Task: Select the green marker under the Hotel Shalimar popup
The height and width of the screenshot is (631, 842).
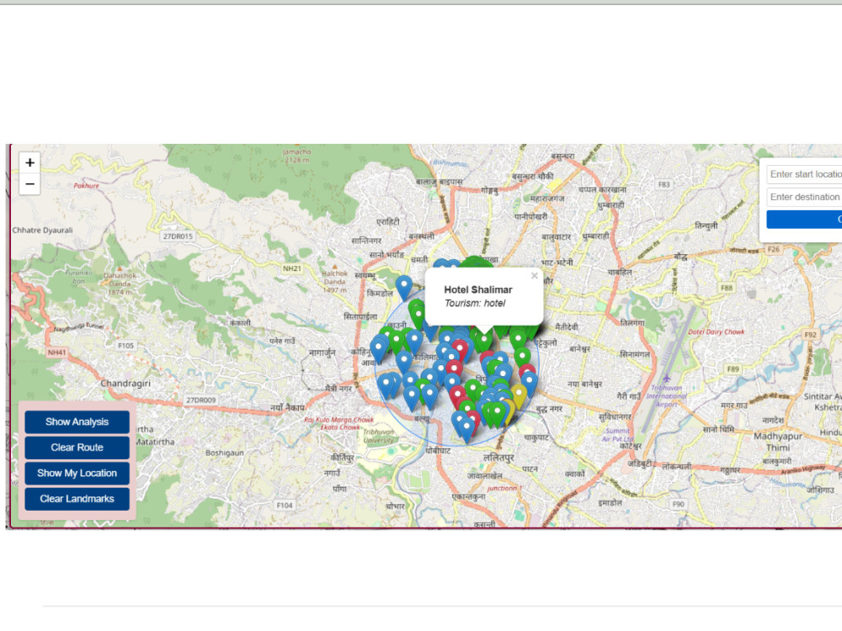Action: coord(484,341)
